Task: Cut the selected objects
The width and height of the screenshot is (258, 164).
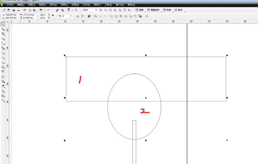Action: tap(25, 10)
